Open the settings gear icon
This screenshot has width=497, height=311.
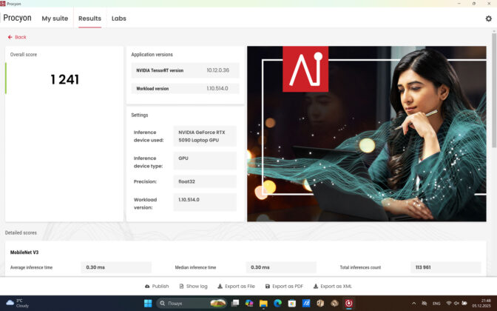(x=488, y=19)
